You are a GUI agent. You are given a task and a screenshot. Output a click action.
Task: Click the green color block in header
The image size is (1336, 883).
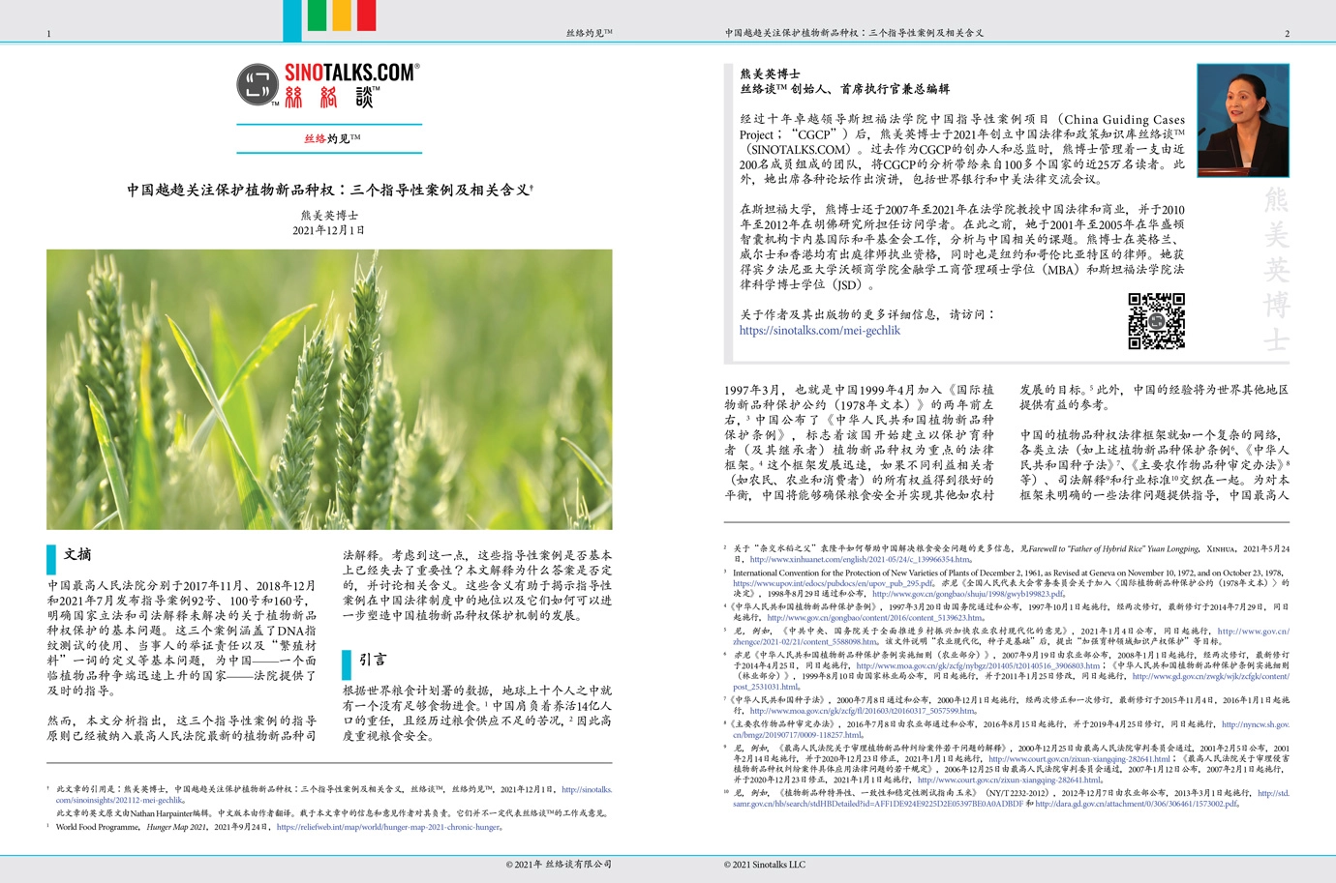point(317,15)
